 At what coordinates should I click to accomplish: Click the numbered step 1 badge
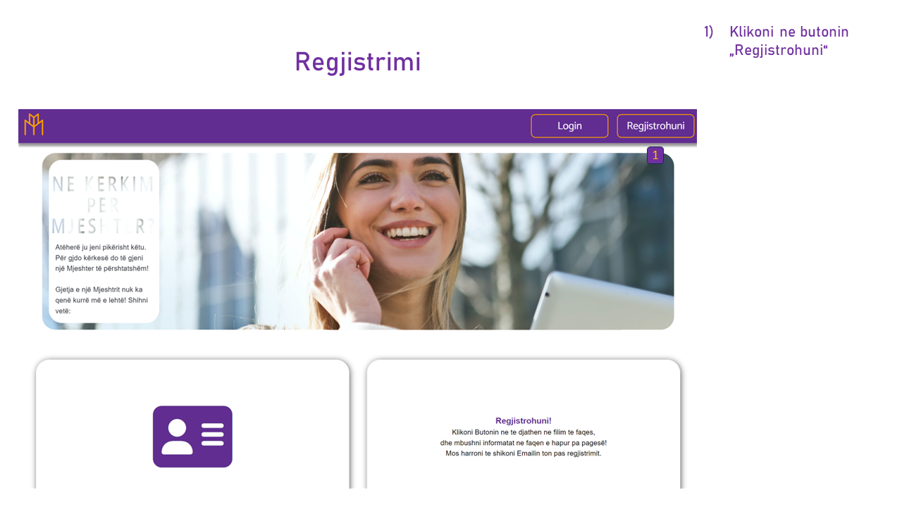pyautogui.click(x=655, y=155)
